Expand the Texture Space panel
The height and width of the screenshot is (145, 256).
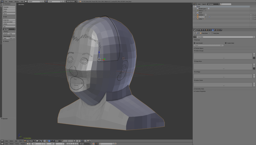click(199, 48)
